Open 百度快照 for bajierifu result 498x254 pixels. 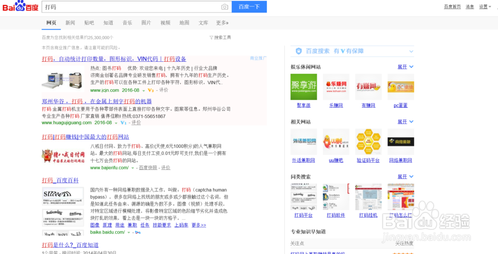(x=148, y=168)
